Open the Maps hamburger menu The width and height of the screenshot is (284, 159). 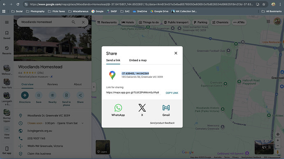[x=7, y=22]
